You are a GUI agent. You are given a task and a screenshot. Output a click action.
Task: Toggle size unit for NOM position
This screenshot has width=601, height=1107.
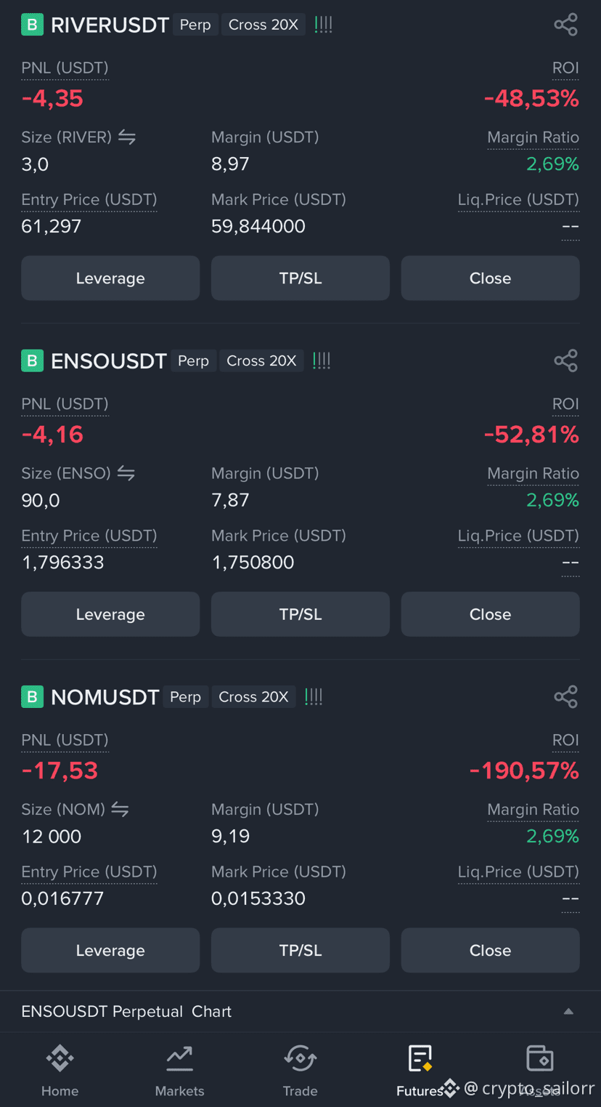pos(120,809)
